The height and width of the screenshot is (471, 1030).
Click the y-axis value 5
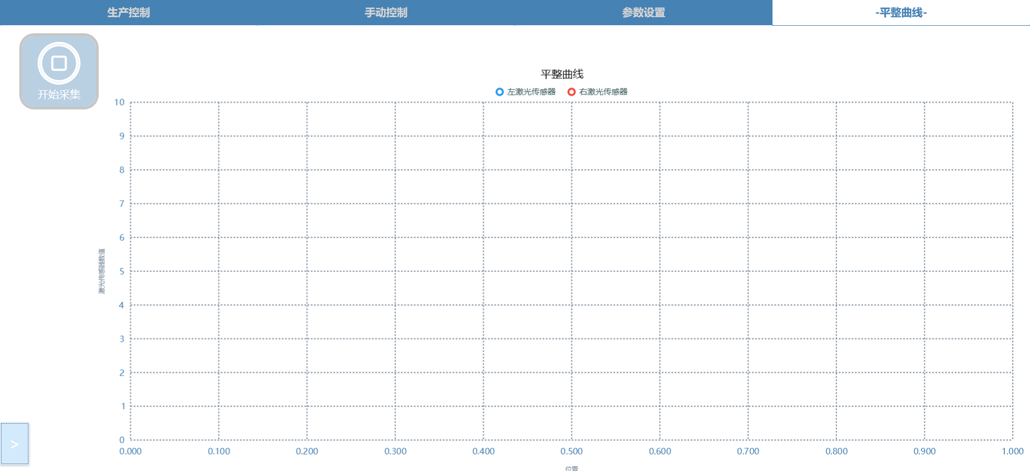tap(122, 271)
